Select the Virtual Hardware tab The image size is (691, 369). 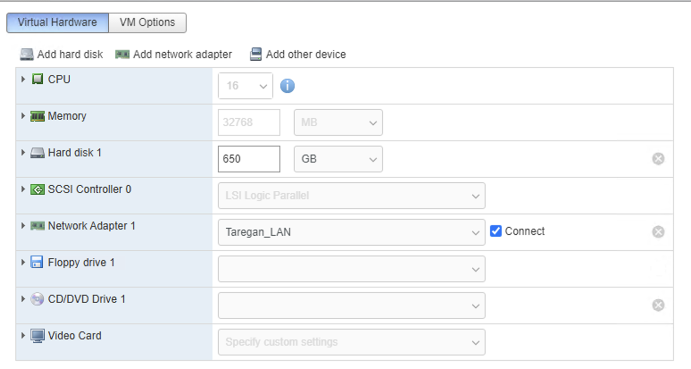[57, 22]
